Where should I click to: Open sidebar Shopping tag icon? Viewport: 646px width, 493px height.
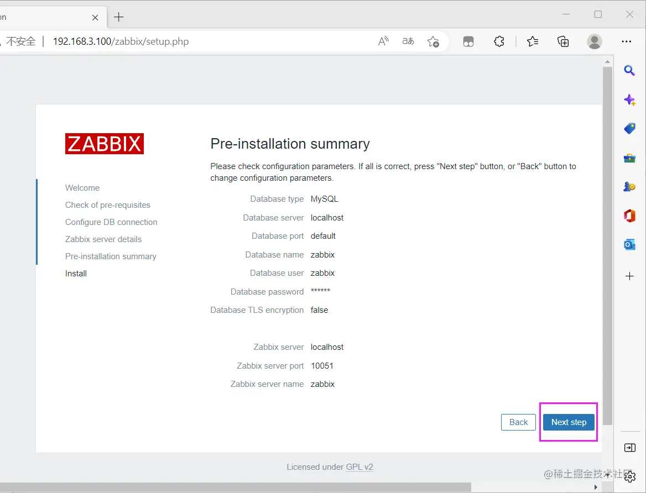pos(629,129)
